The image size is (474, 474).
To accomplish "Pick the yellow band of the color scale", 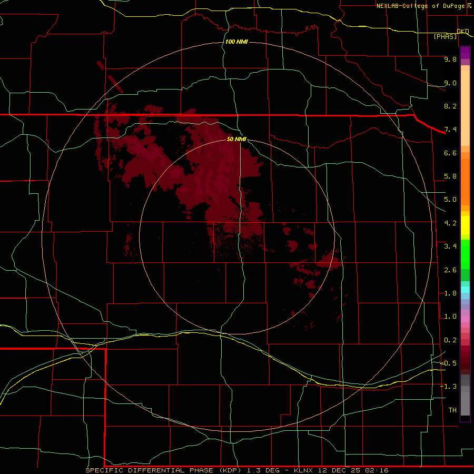I will (x=465, y=225).
